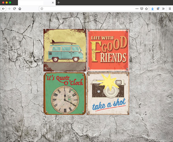Open page actions three-dot menu
Image resolution: width=173 pixels, height=142 pixels.
point(137,9)
